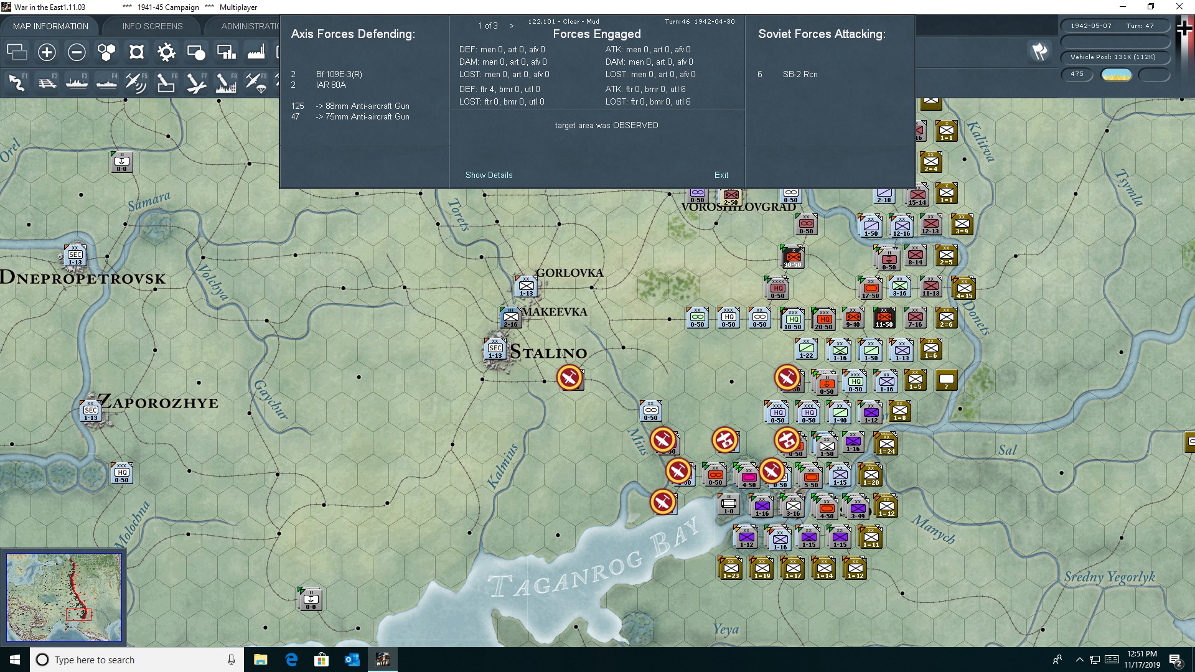Open the notification center icon
This screenshot has width=1195, height=672.
(1176, 660)
